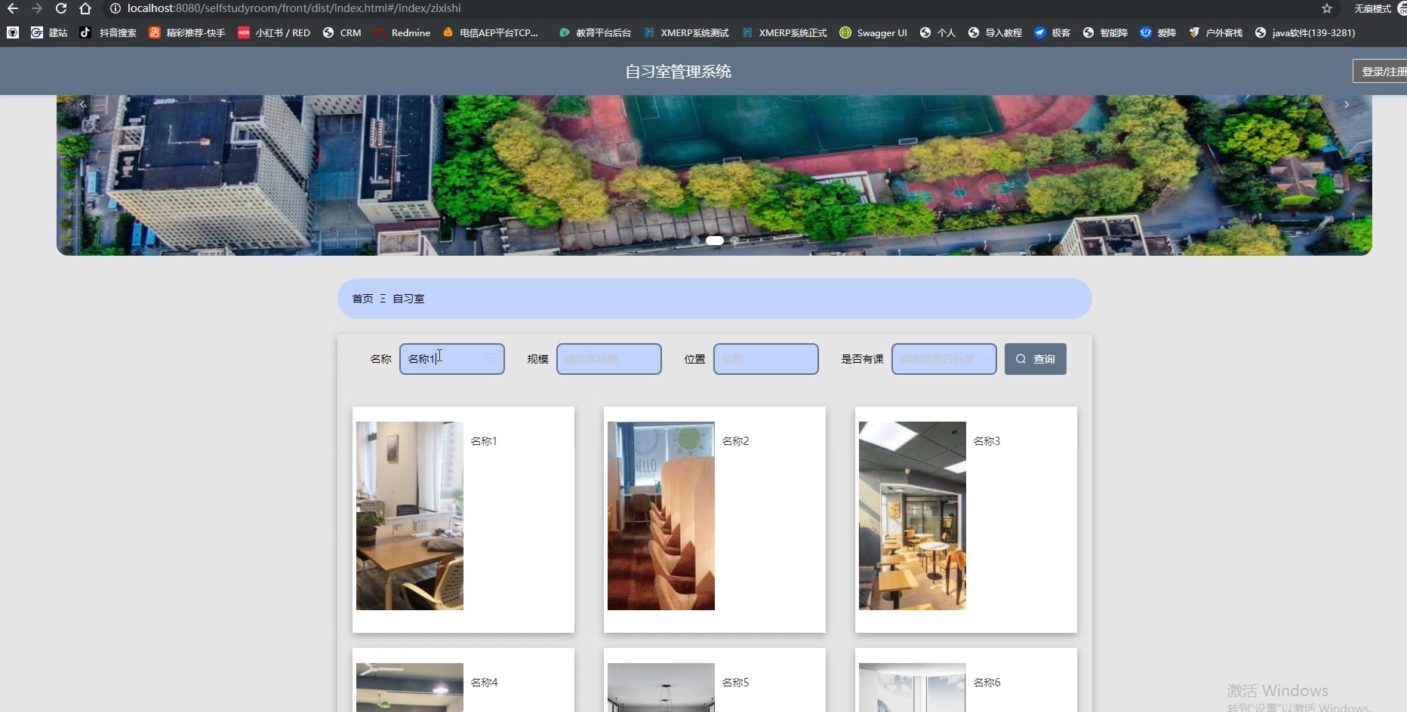Screen dimensions: 1407x712
Task: Open the 抖音搜索 bookmark
Action: pyautogui.click(x=109, y=32)
